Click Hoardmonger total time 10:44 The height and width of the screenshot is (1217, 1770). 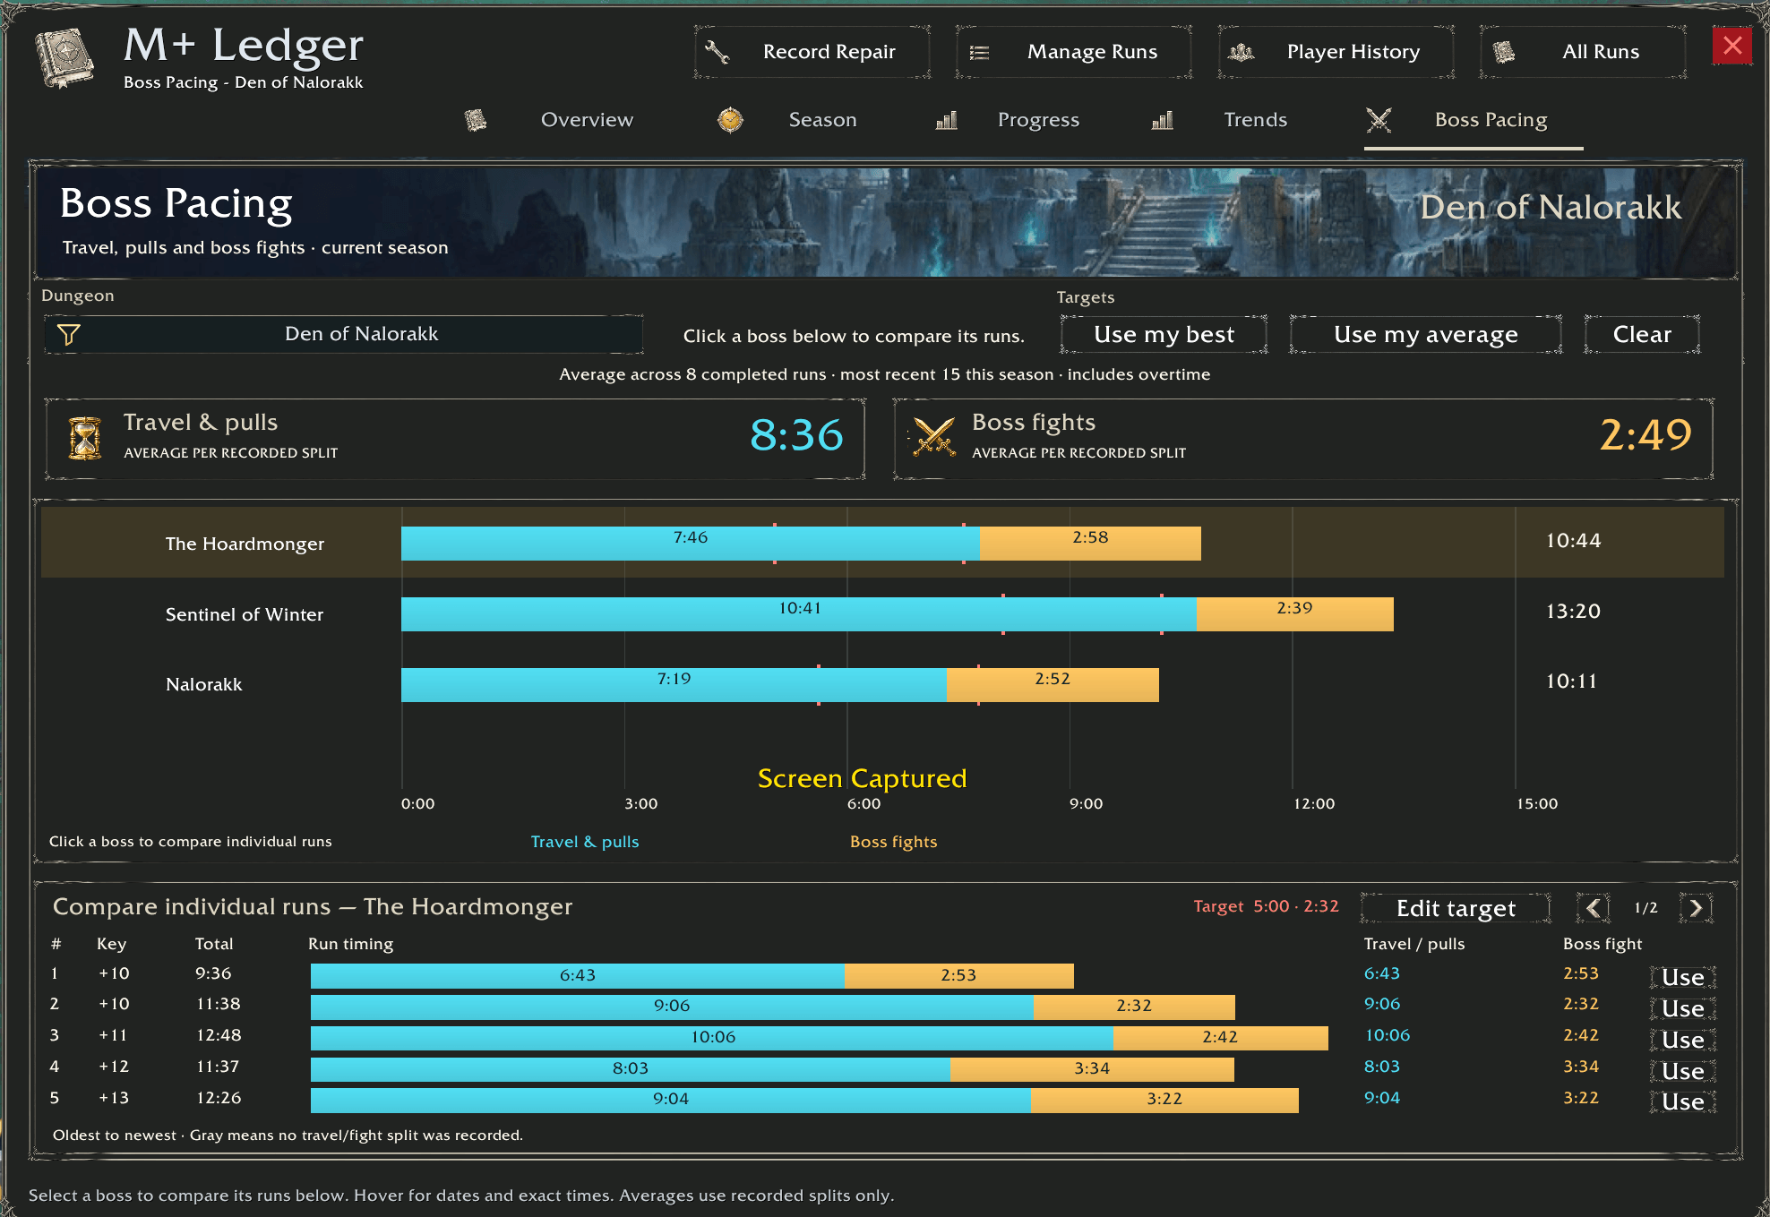(1573, 541)
